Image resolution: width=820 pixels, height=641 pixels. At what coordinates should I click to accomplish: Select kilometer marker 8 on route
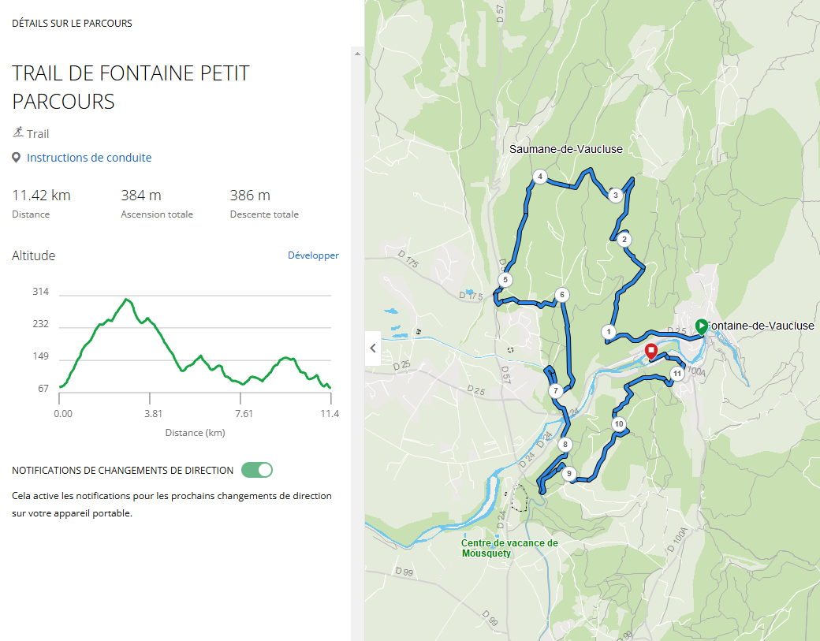click(565, 445)
